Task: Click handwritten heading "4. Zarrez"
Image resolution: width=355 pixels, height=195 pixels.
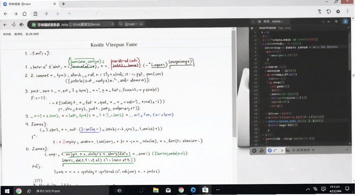Action: tap(36, 124)
